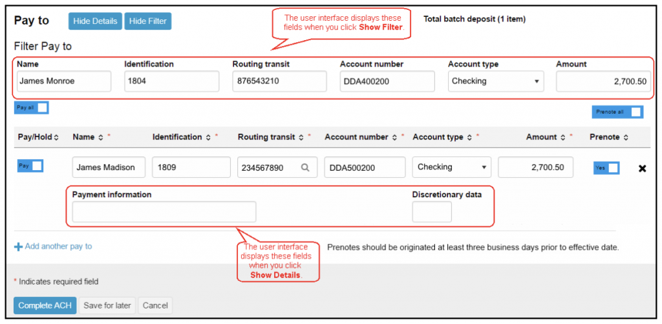Screen dimensions: 662x324
Task: Click the filter Amount field 2,700.50
Action: pyautogui.click(x=604, y=81)
